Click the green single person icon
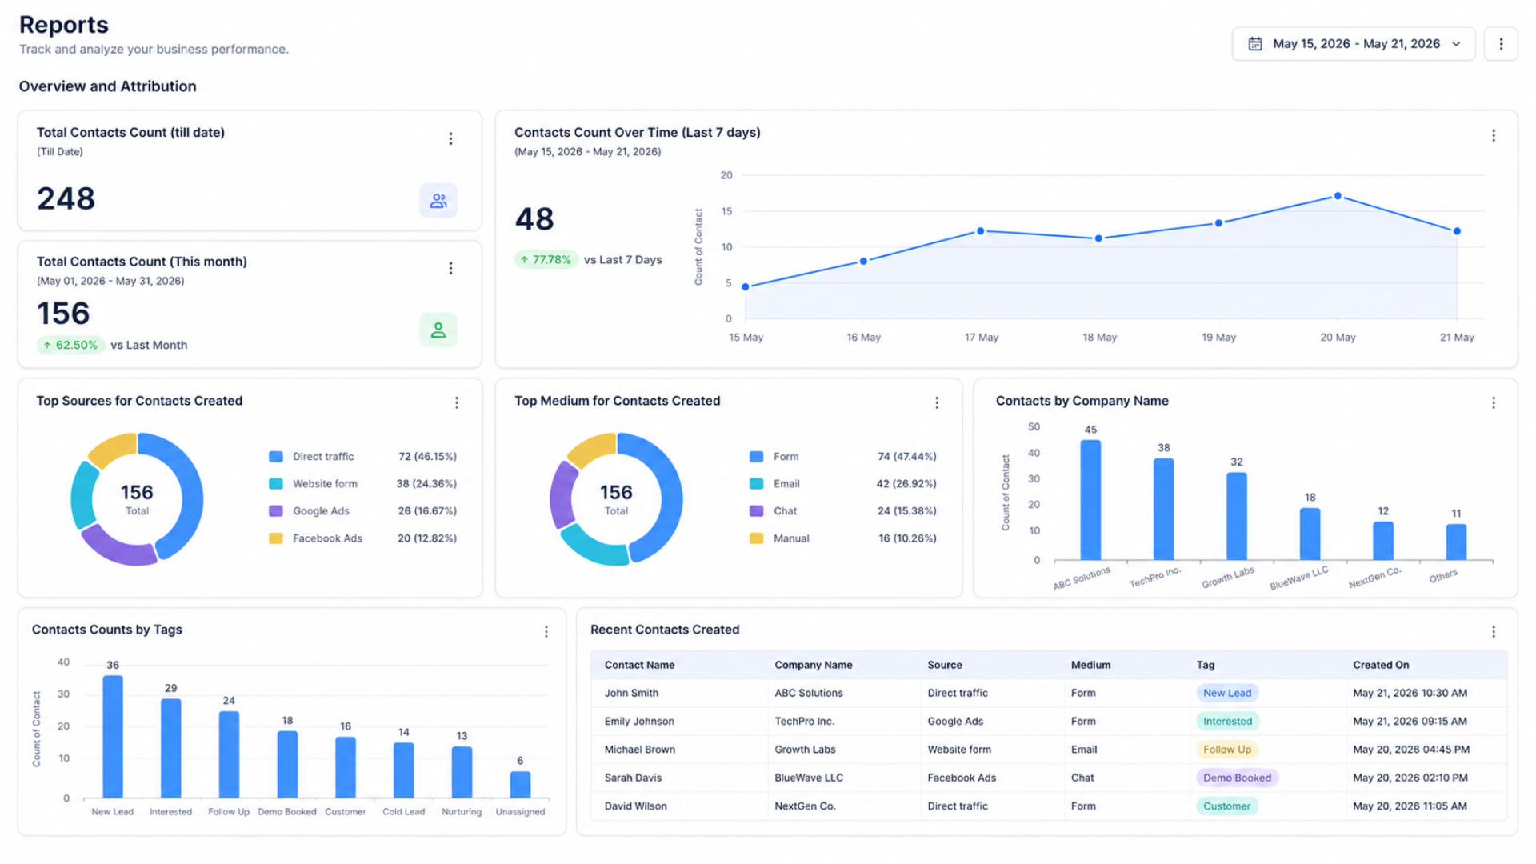 pyautogui.click(x=438, y=330)
